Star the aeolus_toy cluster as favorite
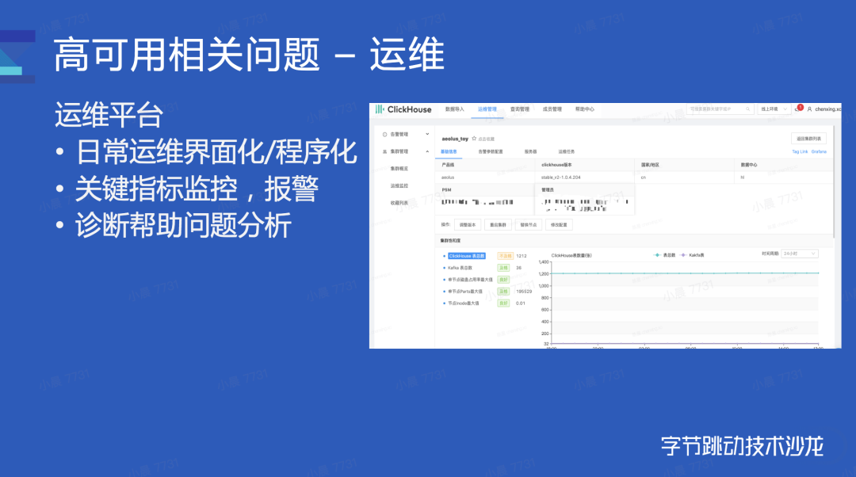The height and width of the screenshot is (477, 856). point(474,139)
